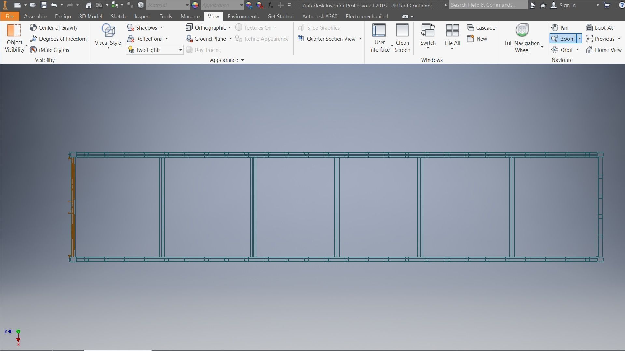
Task: Expand the Zoom options arrow
Action: (579, 39)
